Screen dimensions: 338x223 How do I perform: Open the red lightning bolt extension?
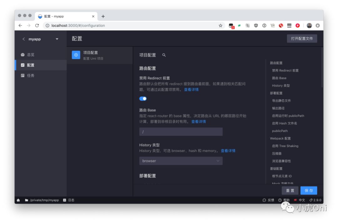point(298,26)
